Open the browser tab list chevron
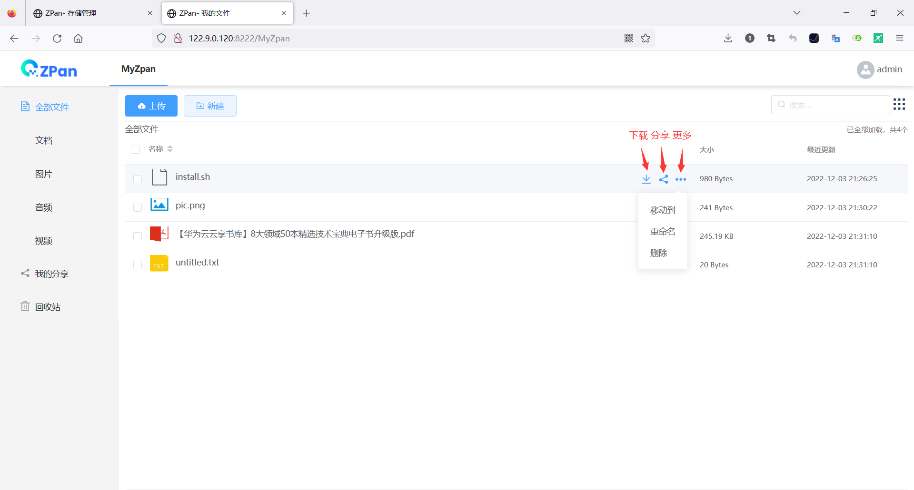The height and width of the screenshot is (490, 914). click(x=796, y=13)
